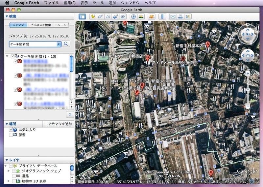This screenshot has width=263, height=187.
Task: Select the Add Path tool
Action: pos(108,16)
